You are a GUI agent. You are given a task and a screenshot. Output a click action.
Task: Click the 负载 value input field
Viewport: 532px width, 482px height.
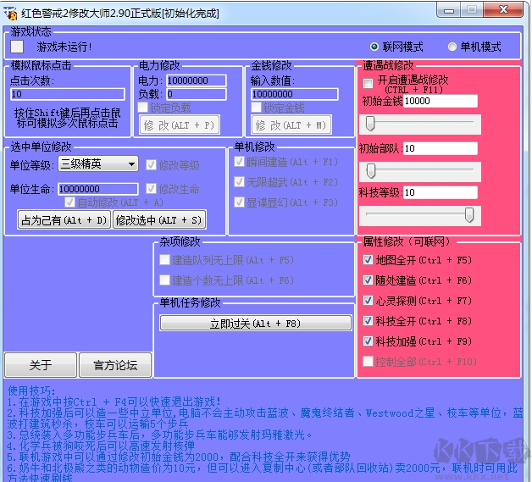pyautogui.click(x=196, y=94)
